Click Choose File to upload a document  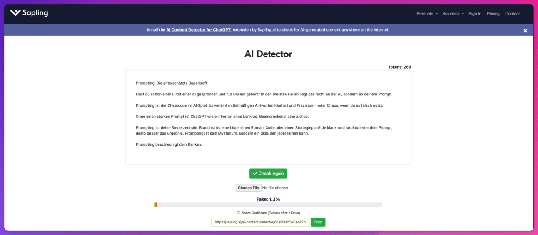(x=248, y=188)
